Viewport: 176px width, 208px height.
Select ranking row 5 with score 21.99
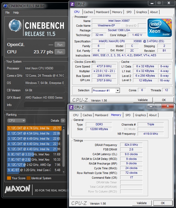34,149
